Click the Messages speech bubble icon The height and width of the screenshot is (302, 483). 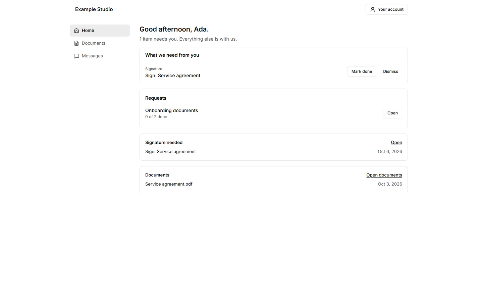pos(76,56)
